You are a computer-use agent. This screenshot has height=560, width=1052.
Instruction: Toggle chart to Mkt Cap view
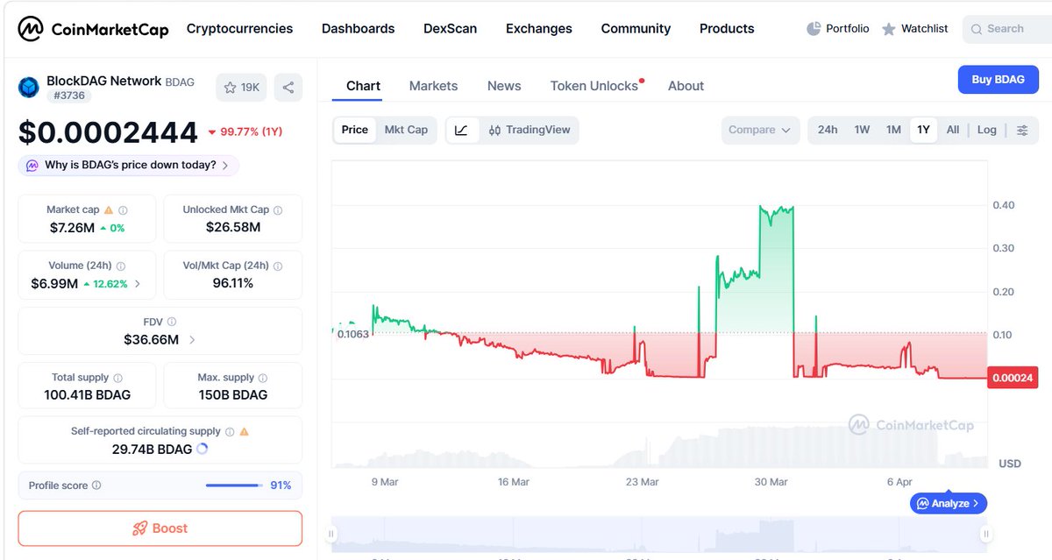pyautogui.click(x=406, y=130)
